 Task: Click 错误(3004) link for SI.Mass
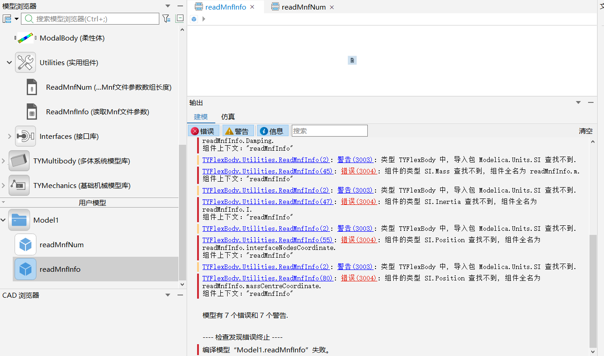[359, 171]
